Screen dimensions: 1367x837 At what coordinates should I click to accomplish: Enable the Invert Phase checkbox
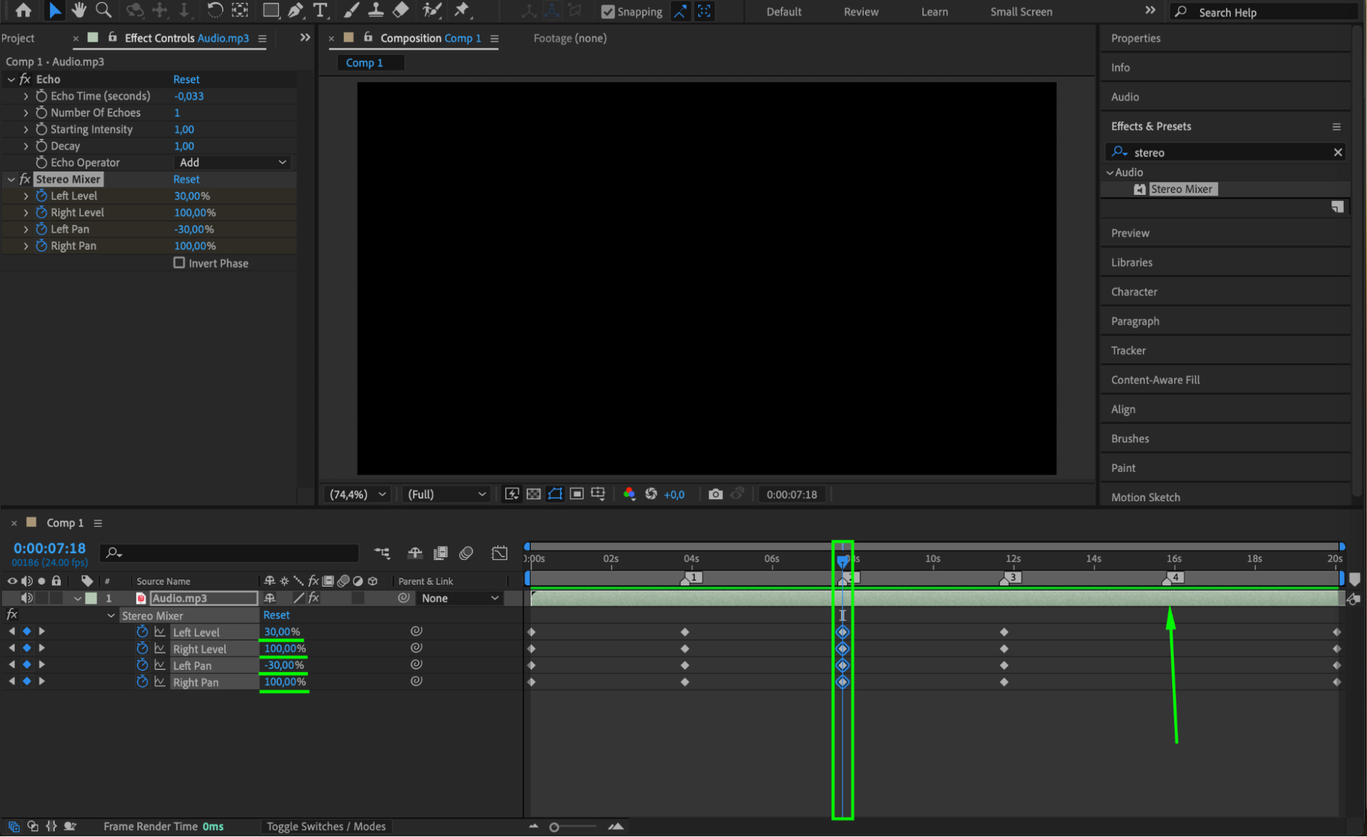pos(179,263)
